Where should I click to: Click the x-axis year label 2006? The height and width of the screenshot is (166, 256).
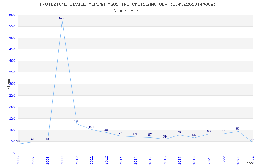point(18,160)
